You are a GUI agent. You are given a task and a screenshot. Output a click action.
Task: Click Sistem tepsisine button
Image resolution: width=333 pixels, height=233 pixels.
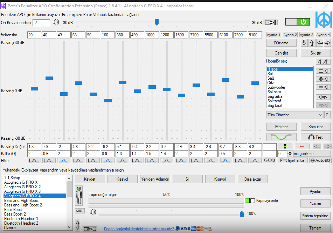click(315, 216)
